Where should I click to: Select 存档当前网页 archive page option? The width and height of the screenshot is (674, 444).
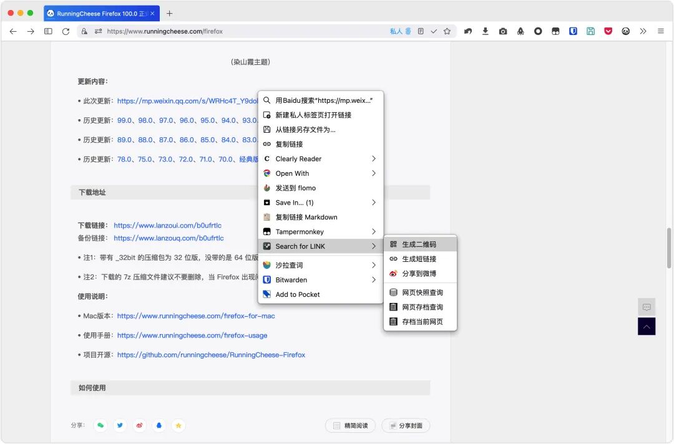point(420,322)
